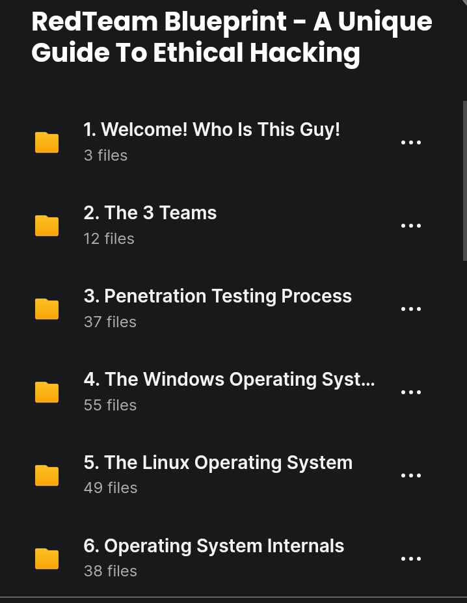Open the Linux Operating System folder icon
Image resolution: width=467 pixels, height=603 pixels.
[x=47, y=476]
